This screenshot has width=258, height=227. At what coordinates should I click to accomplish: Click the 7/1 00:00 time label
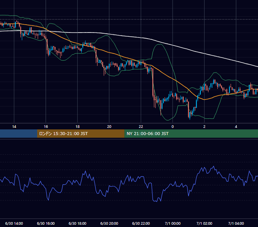coord(173,223)
